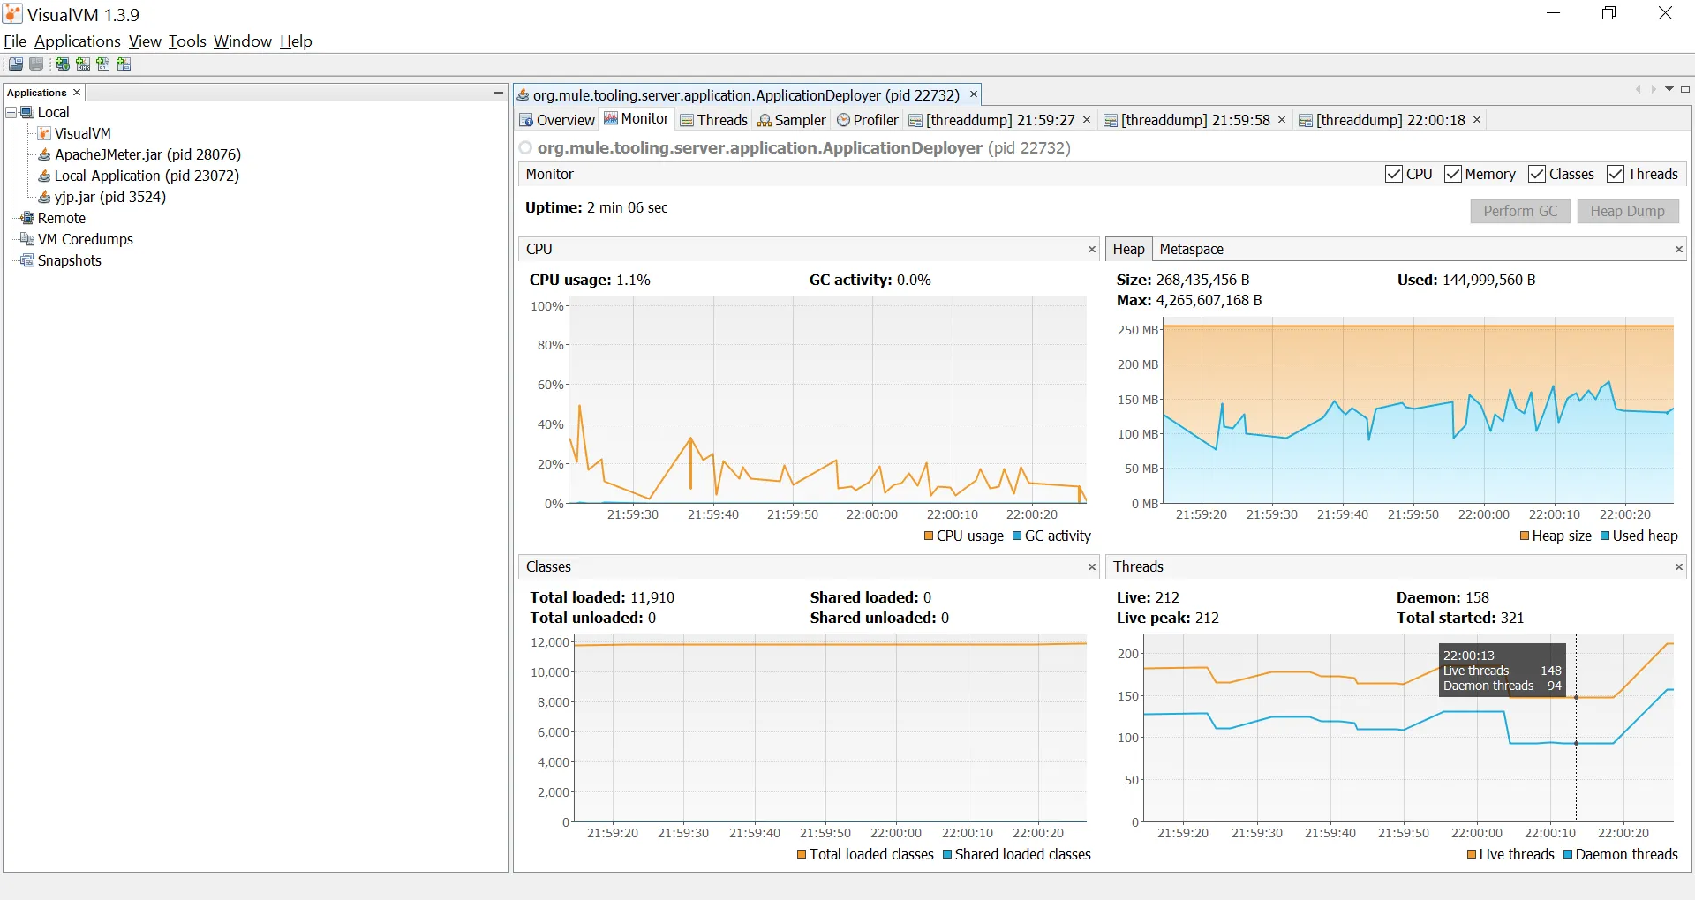Close the threaddump 21:59:58 tab
This screenshot has height=900, width=1695.
click(1282, 120)
